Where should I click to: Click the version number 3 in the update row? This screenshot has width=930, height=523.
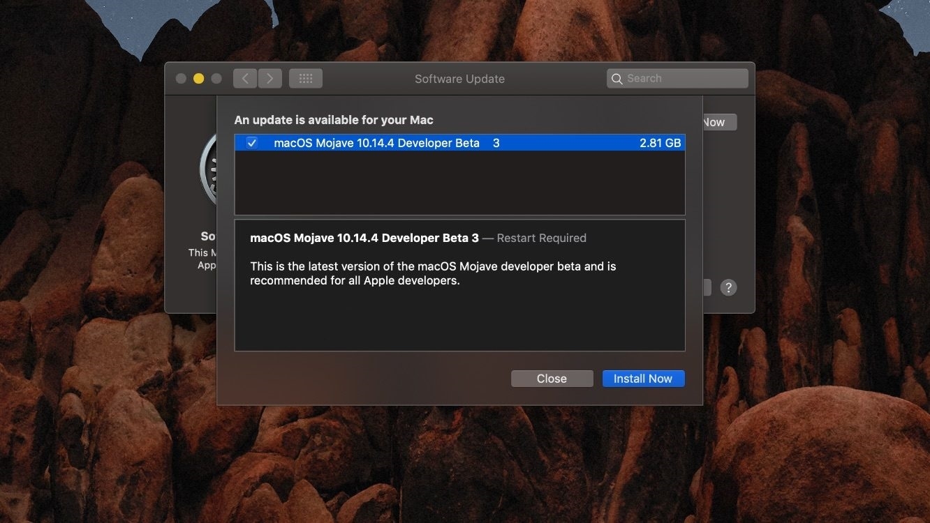click(496, 143)
